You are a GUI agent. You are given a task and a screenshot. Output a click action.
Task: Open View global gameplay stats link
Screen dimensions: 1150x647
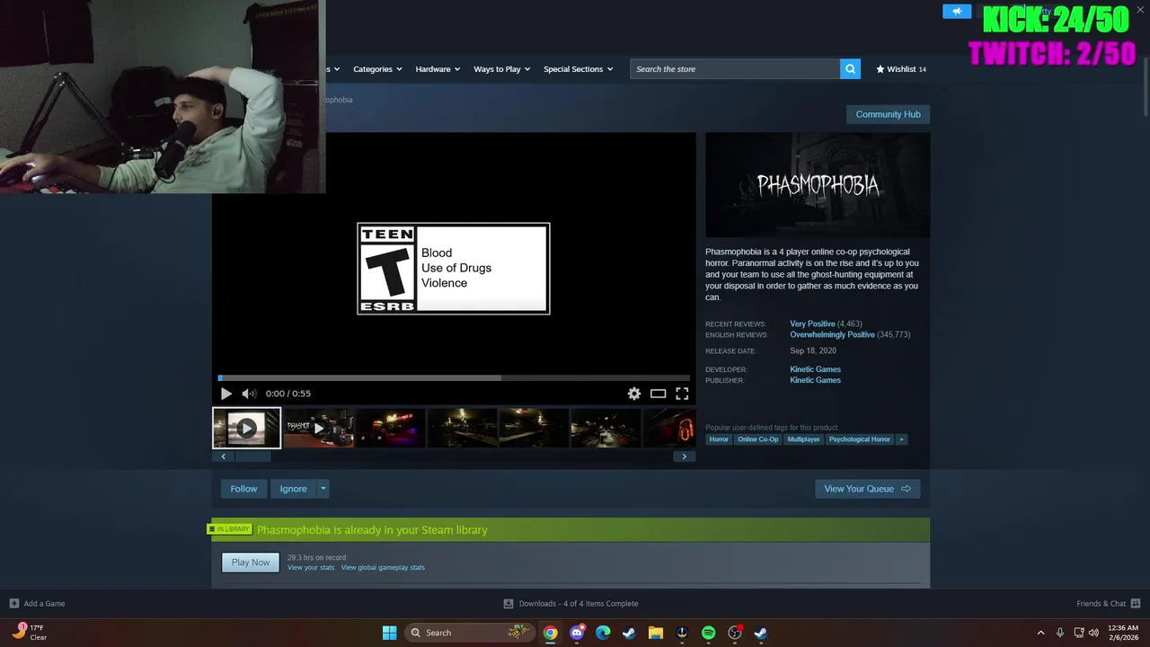[x=383, y=567]
